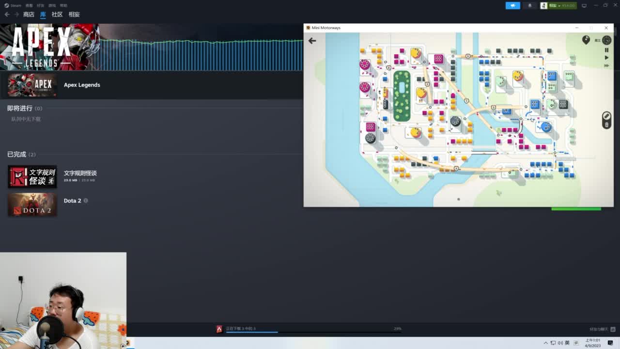Image resolution: width=620 pixels, height=349 pixels.
Task: Navigate back in Steam
Action: point(7,15)
